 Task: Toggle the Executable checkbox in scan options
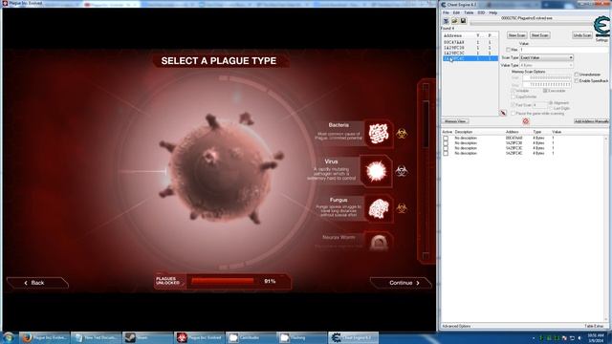coord(545,91)
